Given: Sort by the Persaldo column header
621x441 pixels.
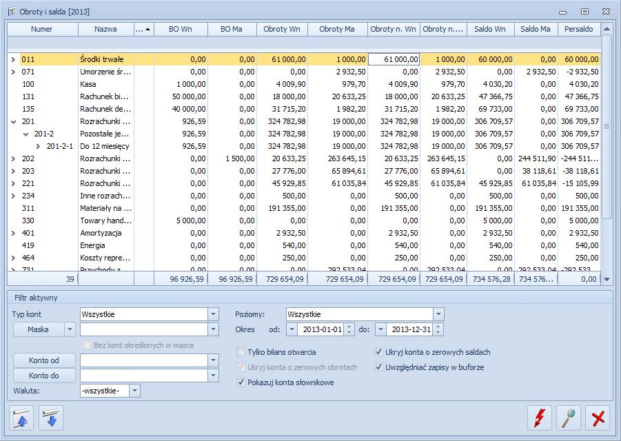Looking at the screenshot, I should click(x=579, y=29).
